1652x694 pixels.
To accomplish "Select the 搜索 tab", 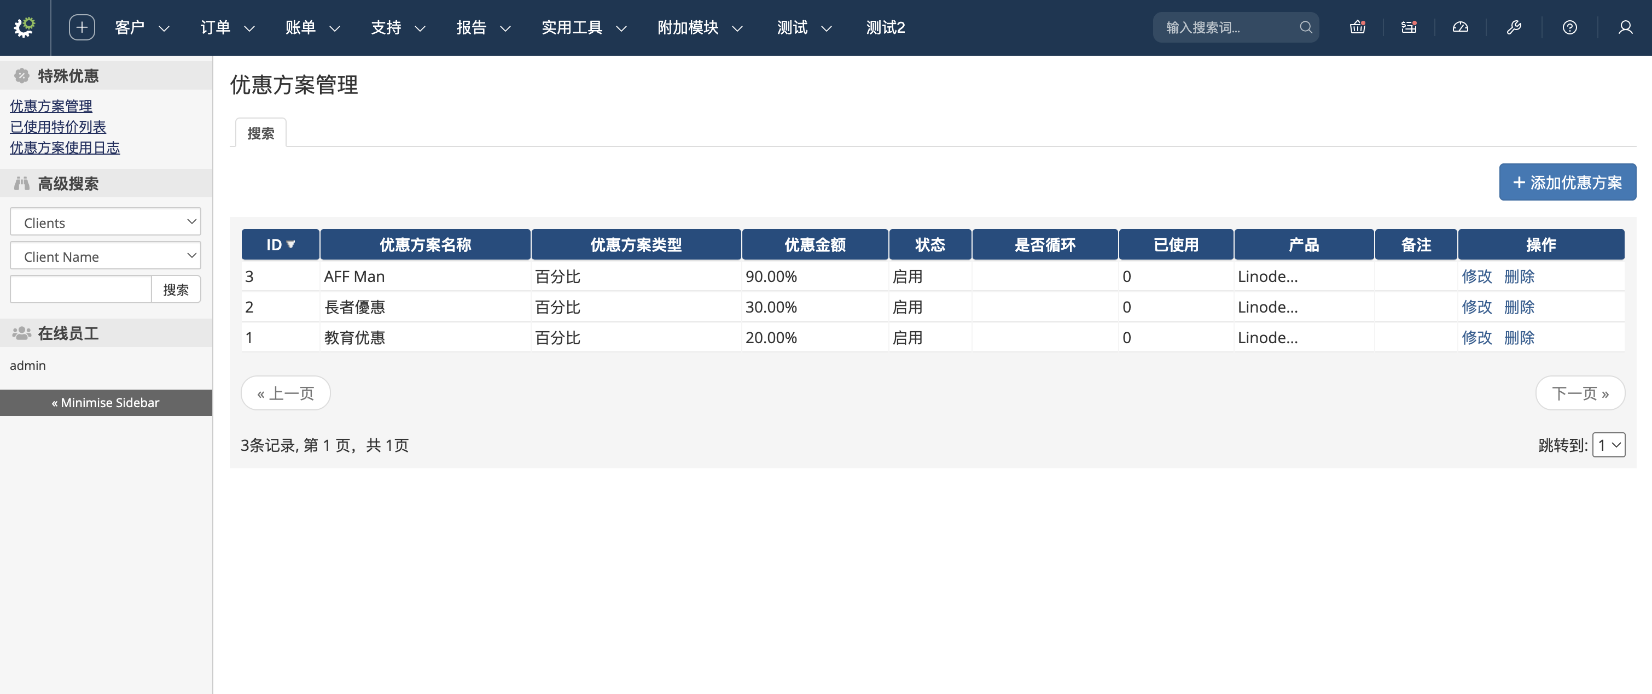I will [x=260, y=133].
